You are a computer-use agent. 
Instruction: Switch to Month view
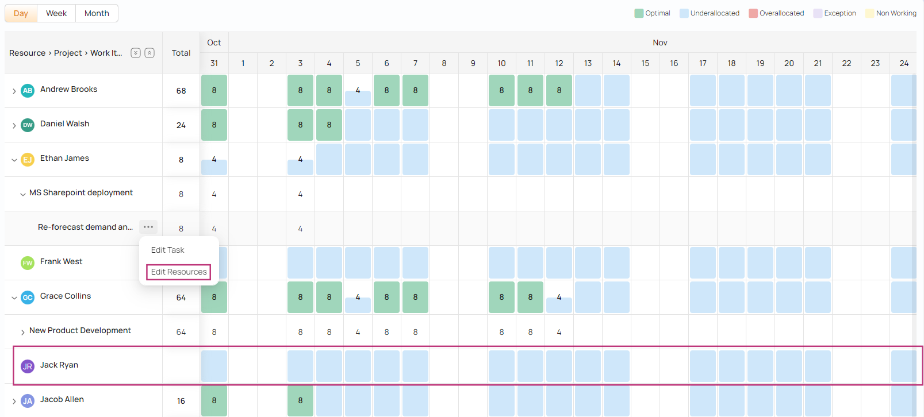[x=97, y=13]
